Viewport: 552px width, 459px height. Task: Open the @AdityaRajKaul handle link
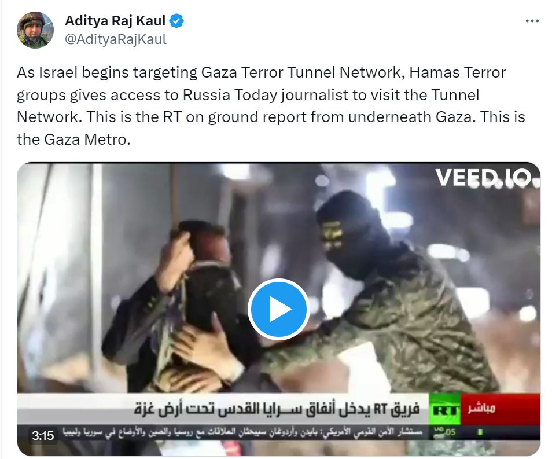[116, 39]
